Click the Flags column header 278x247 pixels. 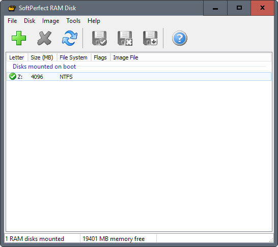click(x=101, y=57)
